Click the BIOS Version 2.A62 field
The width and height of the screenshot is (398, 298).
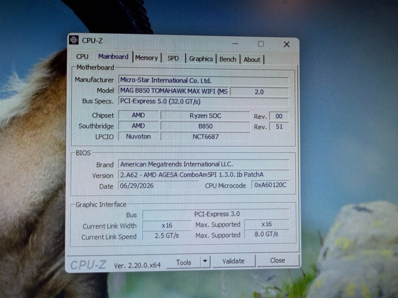[x=204, y=175]
